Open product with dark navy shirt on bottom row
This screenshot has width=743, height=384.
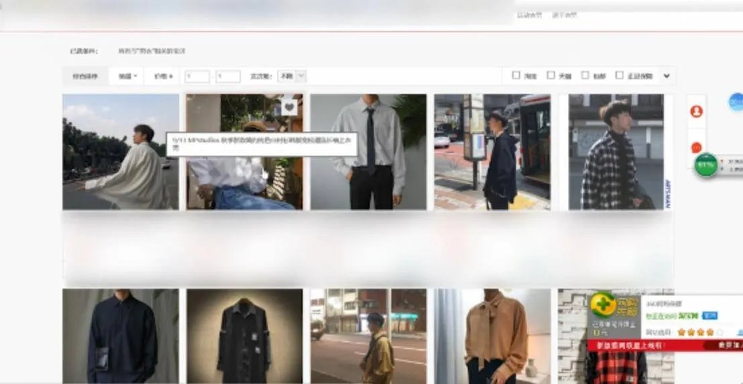(x=121, y=336)
